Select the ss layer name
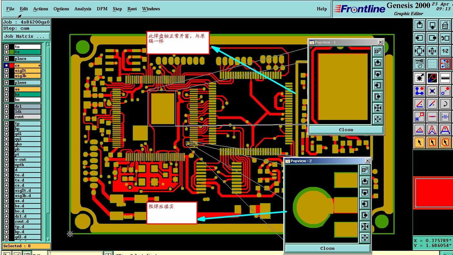Screen dimensions: 453x255 pos(28,89)
